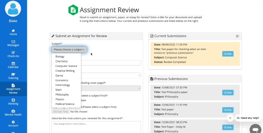The height and width of the screenshot is (133, 263).
Task: Click the green Assignment Review logo icon
Action: 73,10
